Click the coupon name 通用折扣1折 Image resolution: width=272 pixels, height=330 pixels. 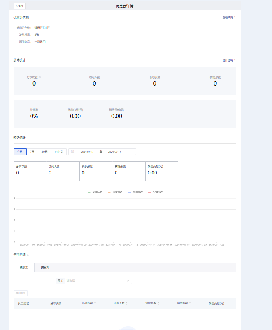(42, 28)
